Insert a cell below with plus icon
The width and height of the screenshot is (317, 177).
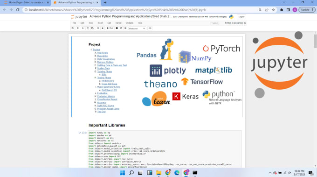[x=78, y=28]
